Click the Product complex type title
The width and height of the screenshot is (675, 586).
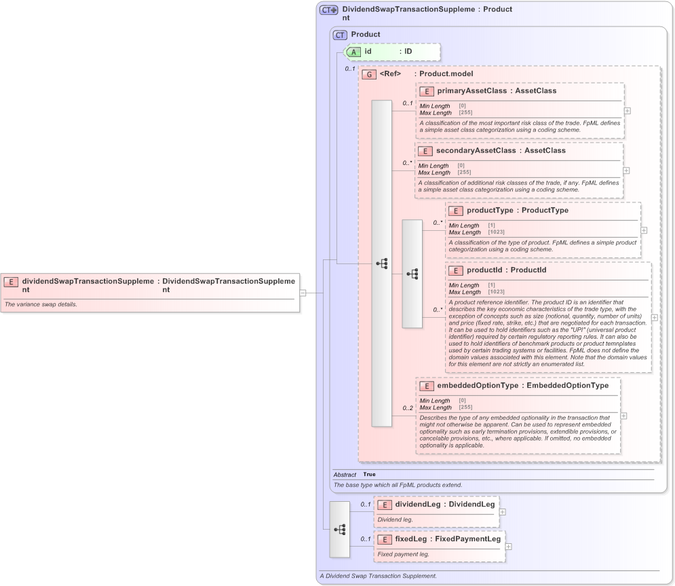point(366,35)
